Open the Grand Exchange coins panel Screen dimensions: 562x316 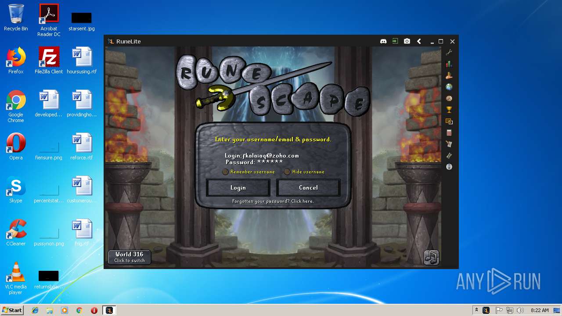pyautogui.click(x=449, y=75)
